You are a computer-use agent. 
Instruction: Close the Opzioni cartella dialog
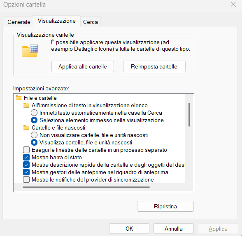coord(233,5)
